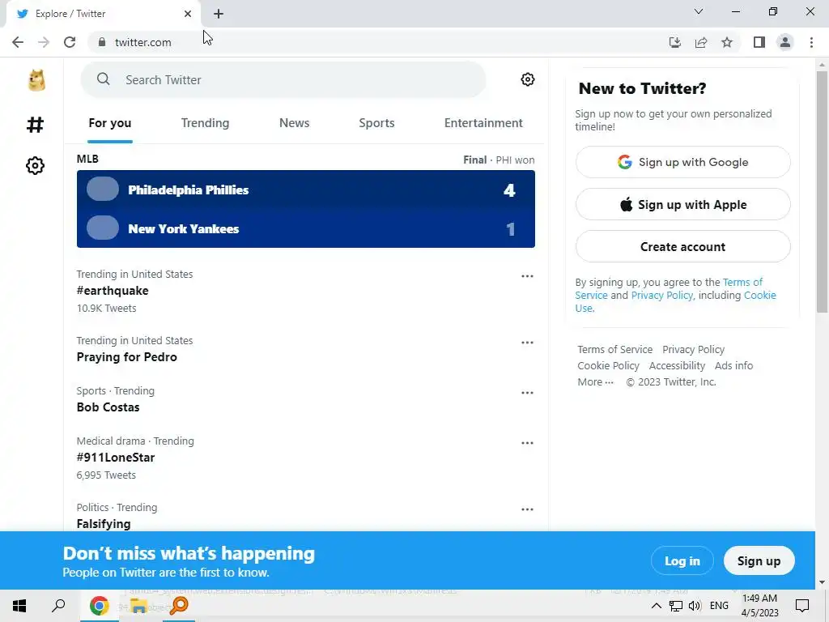Viewport: 829px width, 622px height.
Task: Open Windows Start menu
Action: click(x=19, y=606)
